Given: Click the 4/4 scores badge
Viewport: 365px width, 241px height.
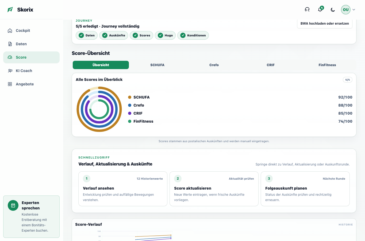Looking at the screenshot, I should point(348,80).
